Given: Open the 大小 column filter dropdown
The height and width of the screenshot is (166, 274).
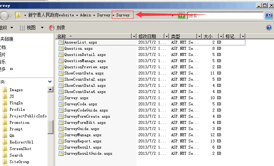Looking at the screenshot, I should tap(221, 36).
